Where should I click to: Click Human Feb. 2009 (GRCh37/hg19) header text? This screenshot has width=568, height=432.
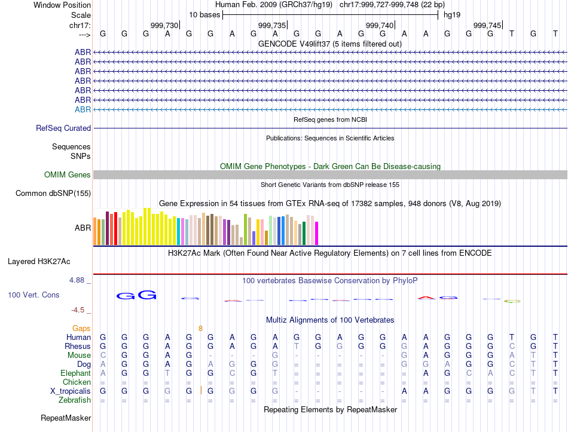click(273, 5)
